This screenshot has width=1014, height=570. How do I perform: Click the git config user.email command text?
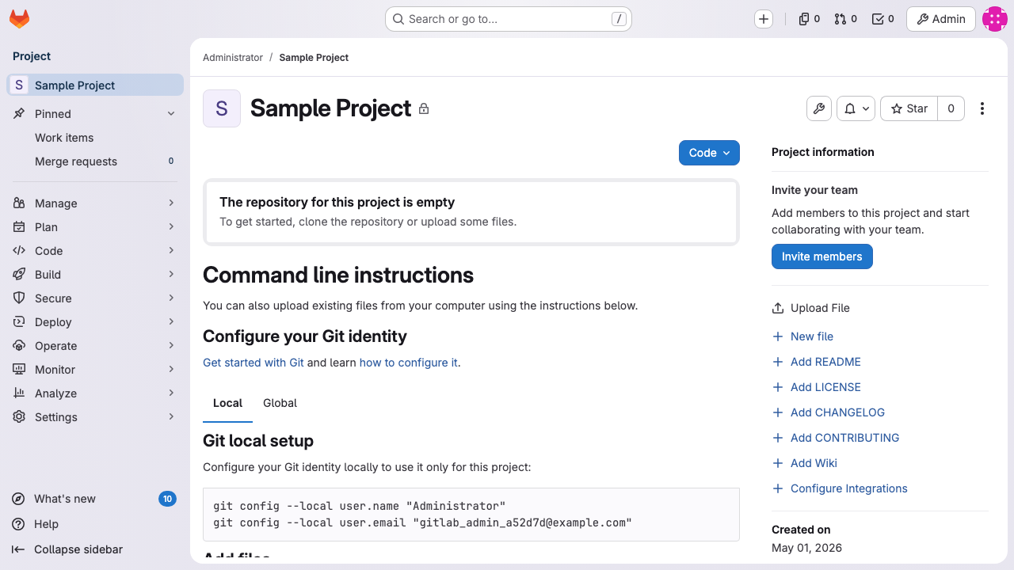(422, 522)
